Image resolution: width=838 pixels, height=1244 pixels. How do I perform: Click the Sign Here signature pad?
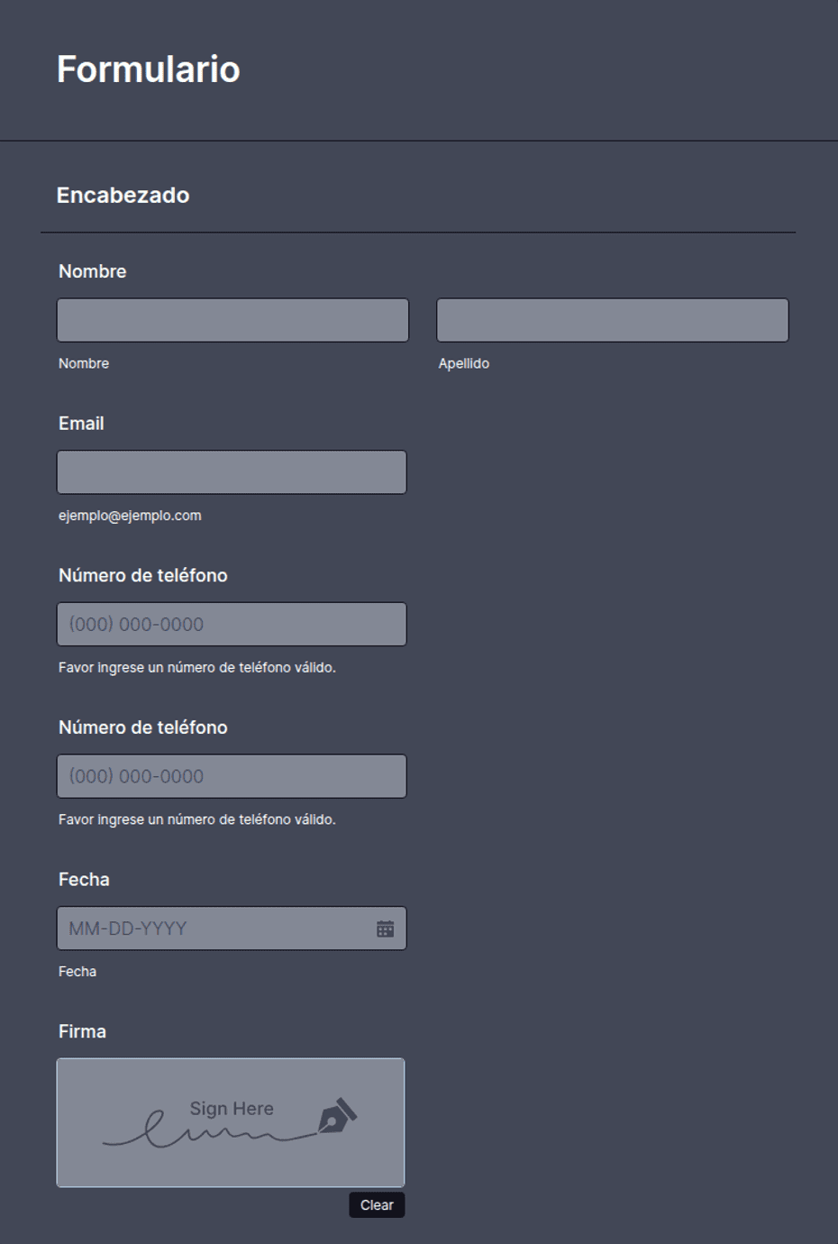coord(231,1122)
